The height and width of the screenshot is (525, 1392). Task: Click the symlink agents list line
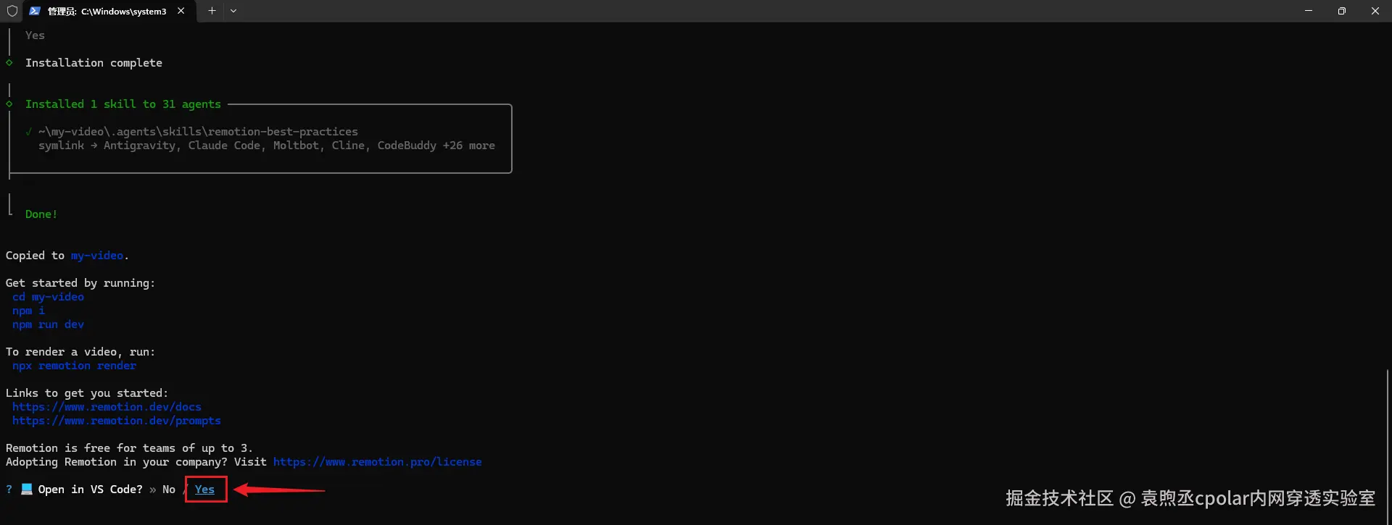tap(267, 146)
